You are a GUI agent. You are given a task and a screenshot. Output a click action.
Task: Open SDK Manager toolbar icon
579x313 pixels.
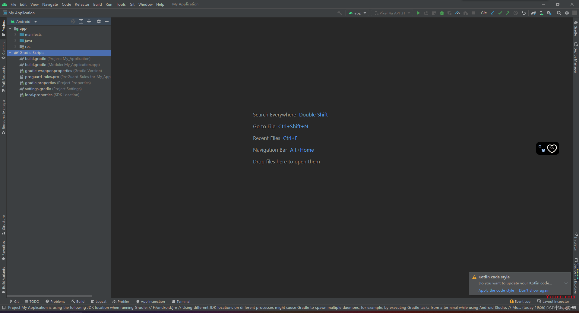click(549, 13)
